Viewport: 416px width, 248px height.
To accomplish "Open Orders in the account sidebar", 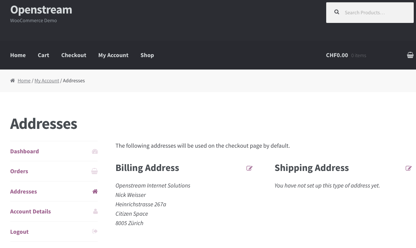I will (x=19, y=171).
